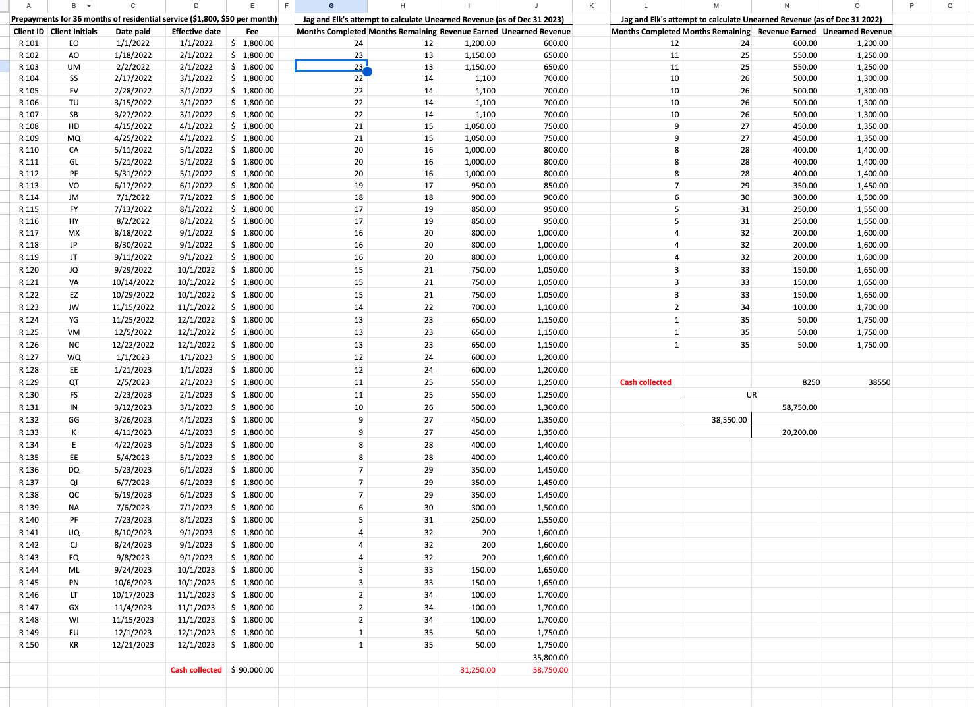
Task: Click 'Revenue Earned' header in column I
Action: [469, 31]
